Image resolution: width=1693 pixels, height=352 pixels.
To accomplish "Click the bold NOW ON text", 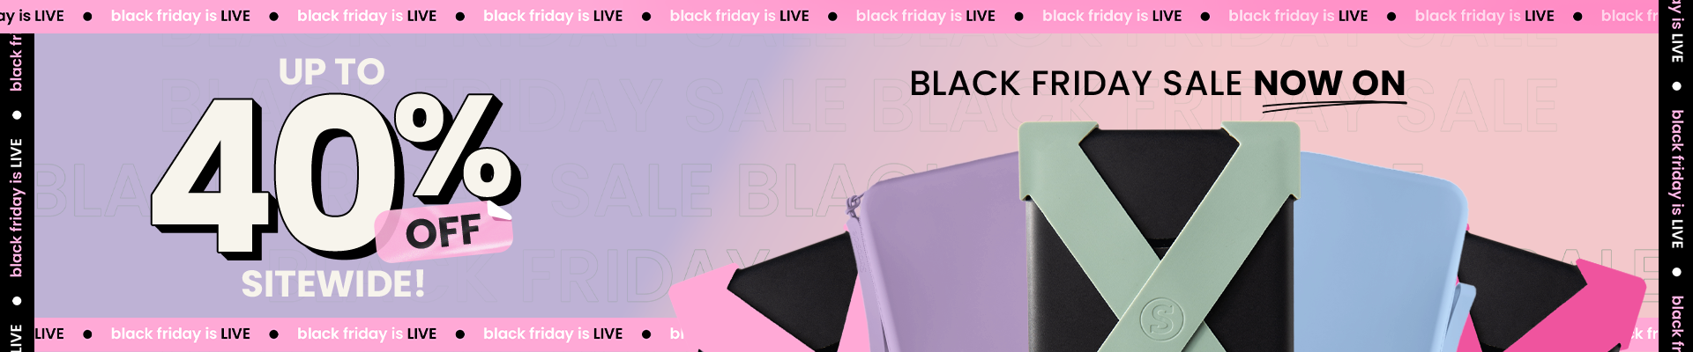I will 1330,83.
